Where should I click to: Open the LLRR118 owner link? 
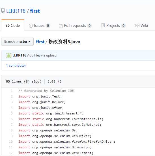(x=16, y=11)
